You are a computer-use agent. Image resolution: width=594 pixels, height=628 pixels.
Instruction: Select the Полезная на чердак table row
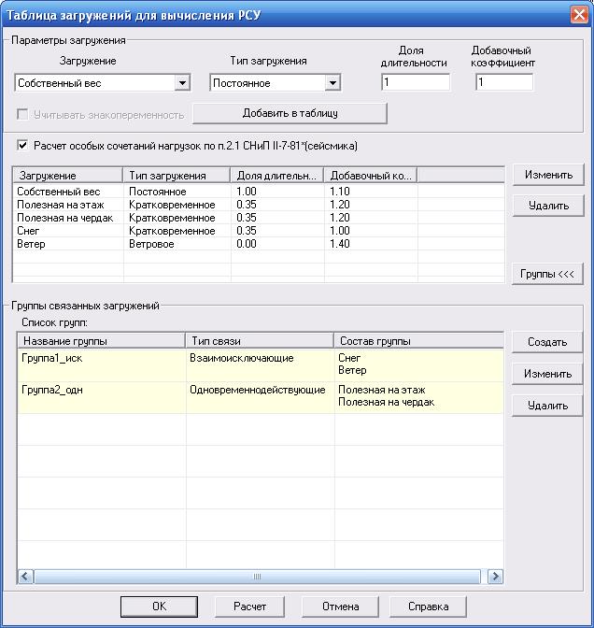(259, 218)
